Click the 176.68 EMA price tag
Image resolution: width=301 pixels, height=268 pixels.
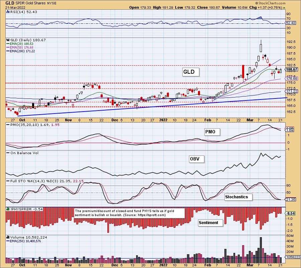pos(292,78)
